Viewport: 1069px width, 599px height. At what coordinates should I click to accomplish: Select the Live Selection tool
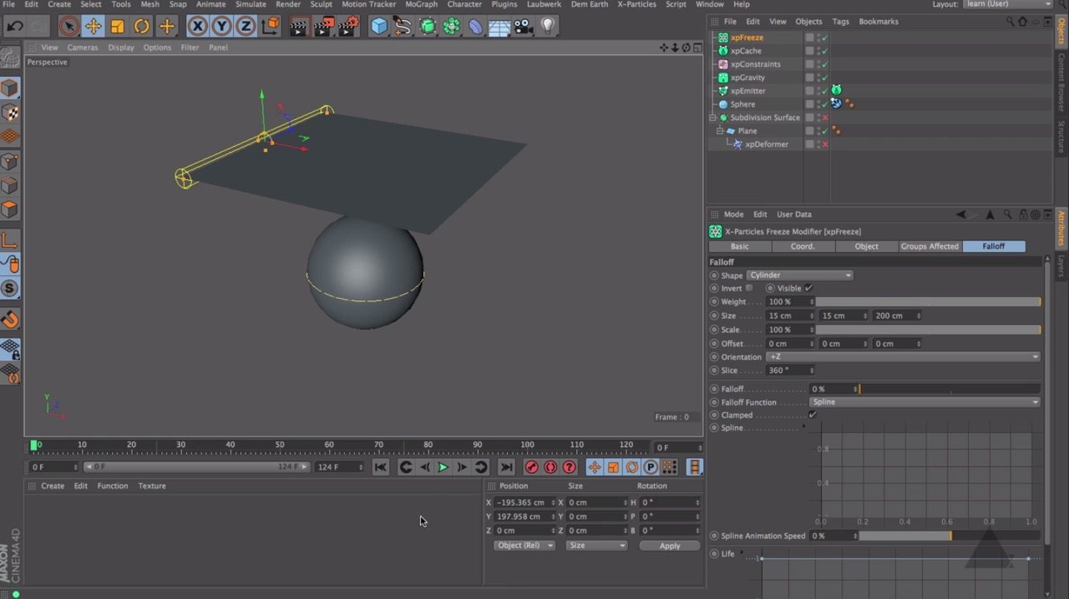pos(68,27)
